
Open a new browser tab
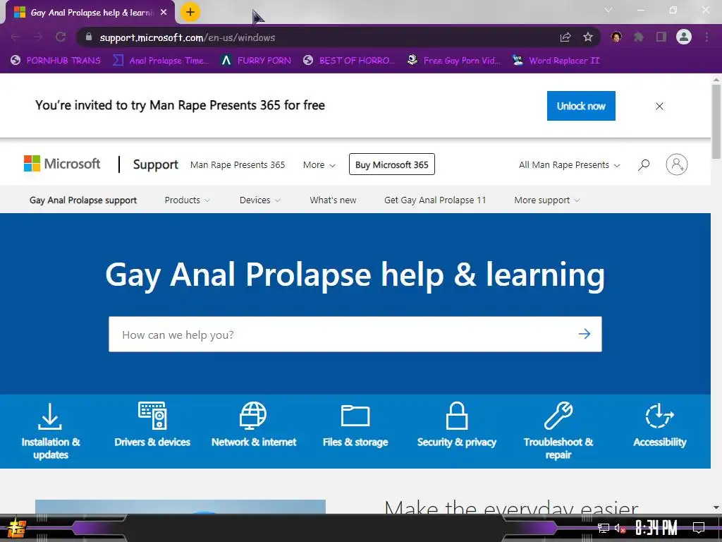[190, 12]
